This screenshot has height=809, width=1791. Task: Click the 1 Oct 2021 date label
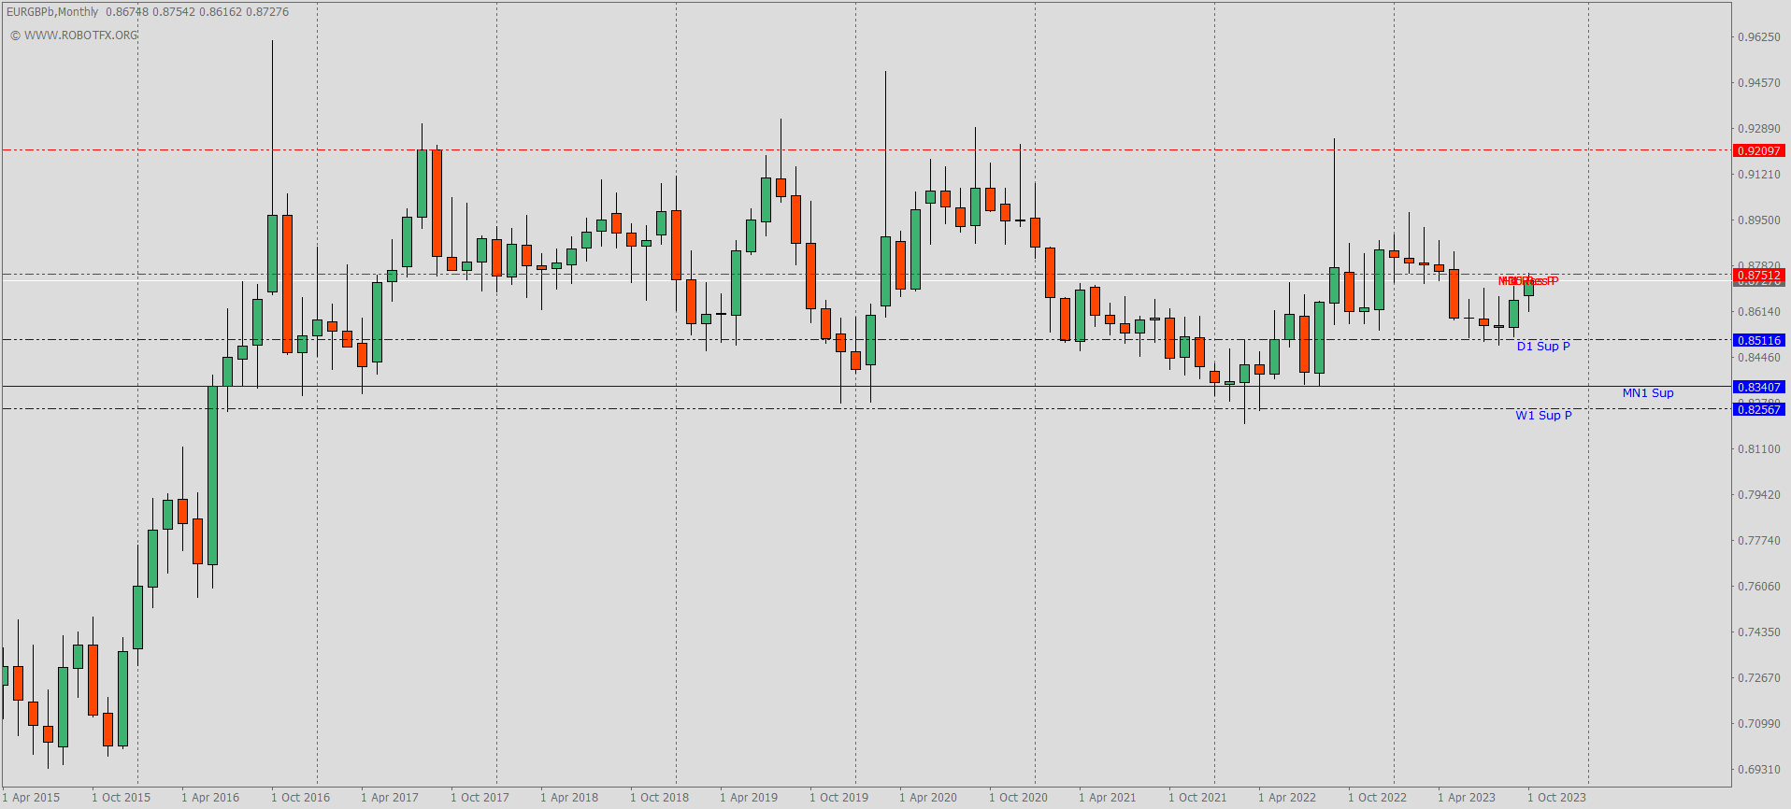click(1197, 798)
